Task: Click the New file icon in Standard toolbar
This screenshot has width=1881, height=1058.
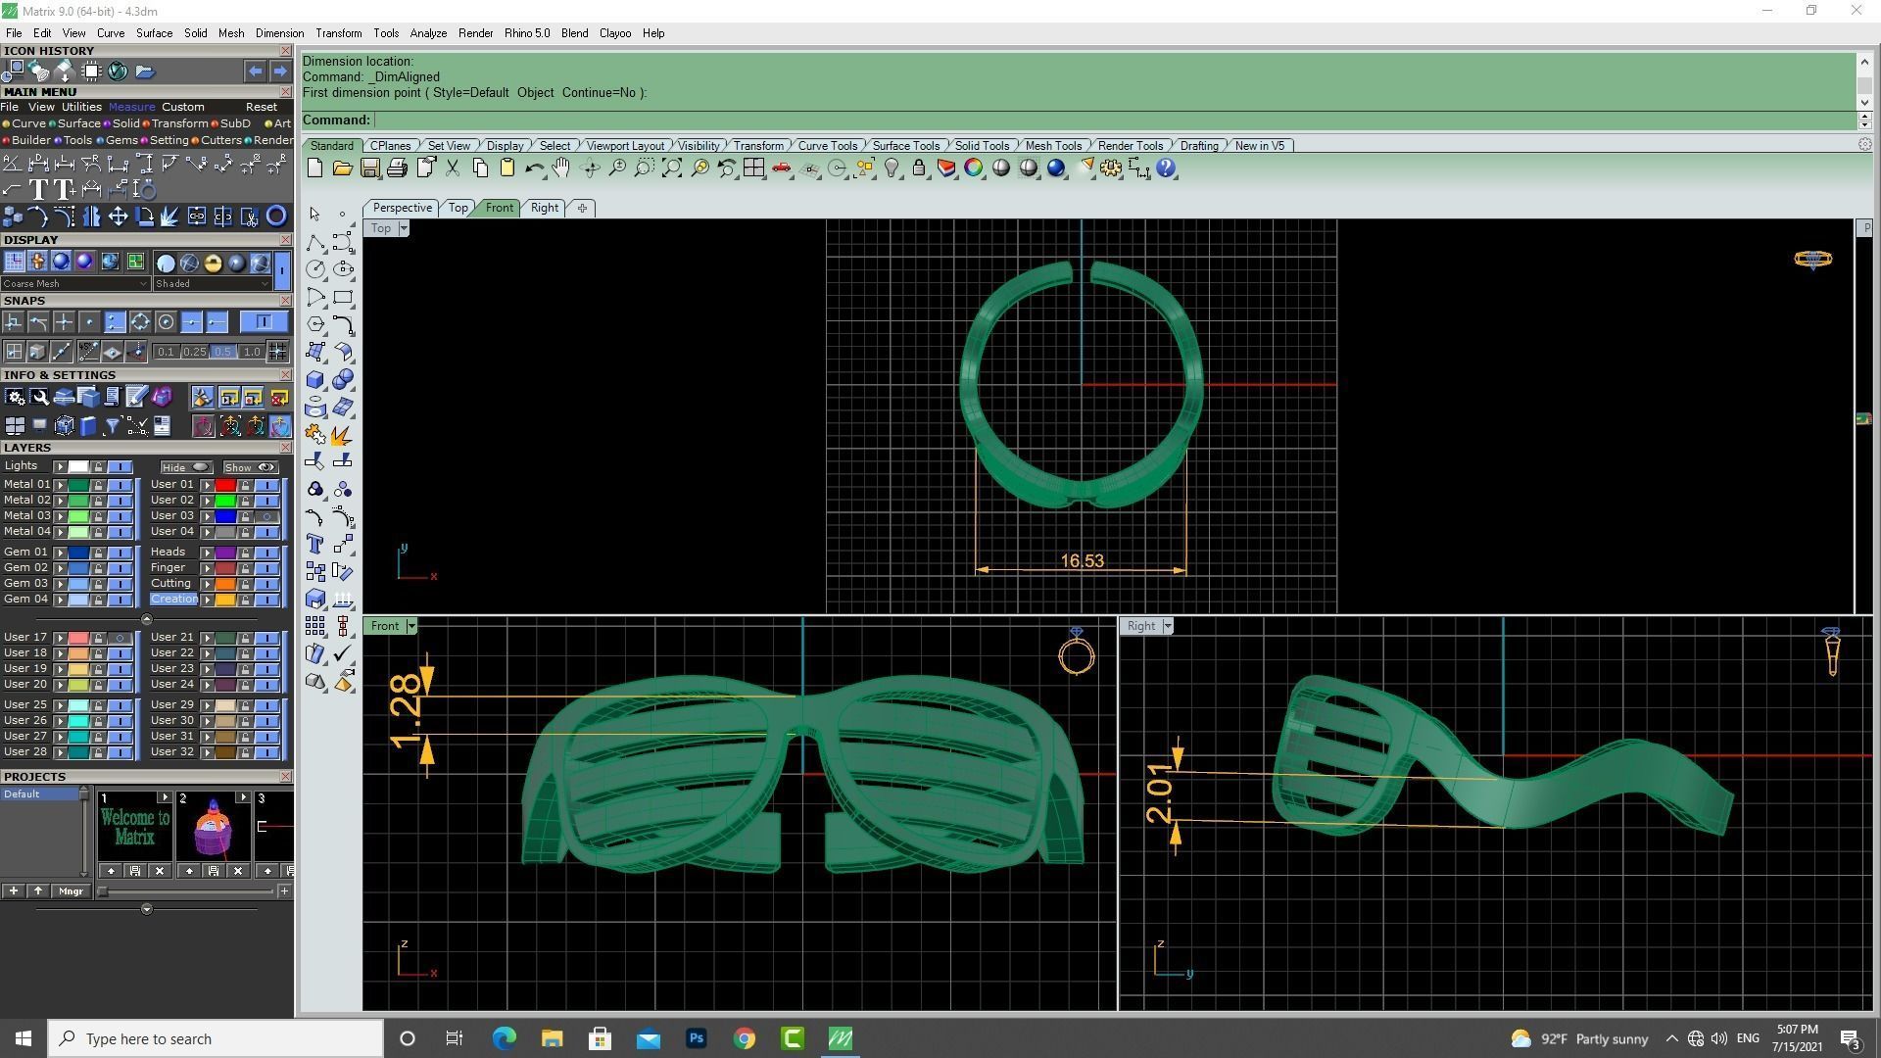Action: [314, 168]
